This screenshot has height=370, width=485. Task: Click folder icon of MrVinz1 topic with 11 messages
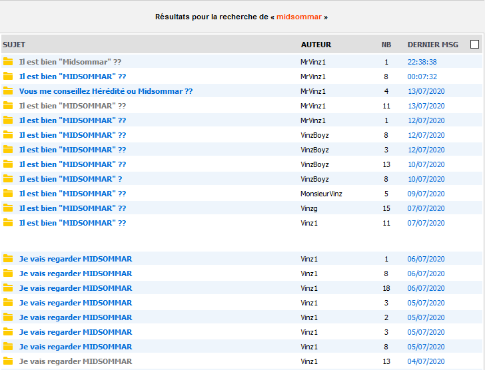8,106
